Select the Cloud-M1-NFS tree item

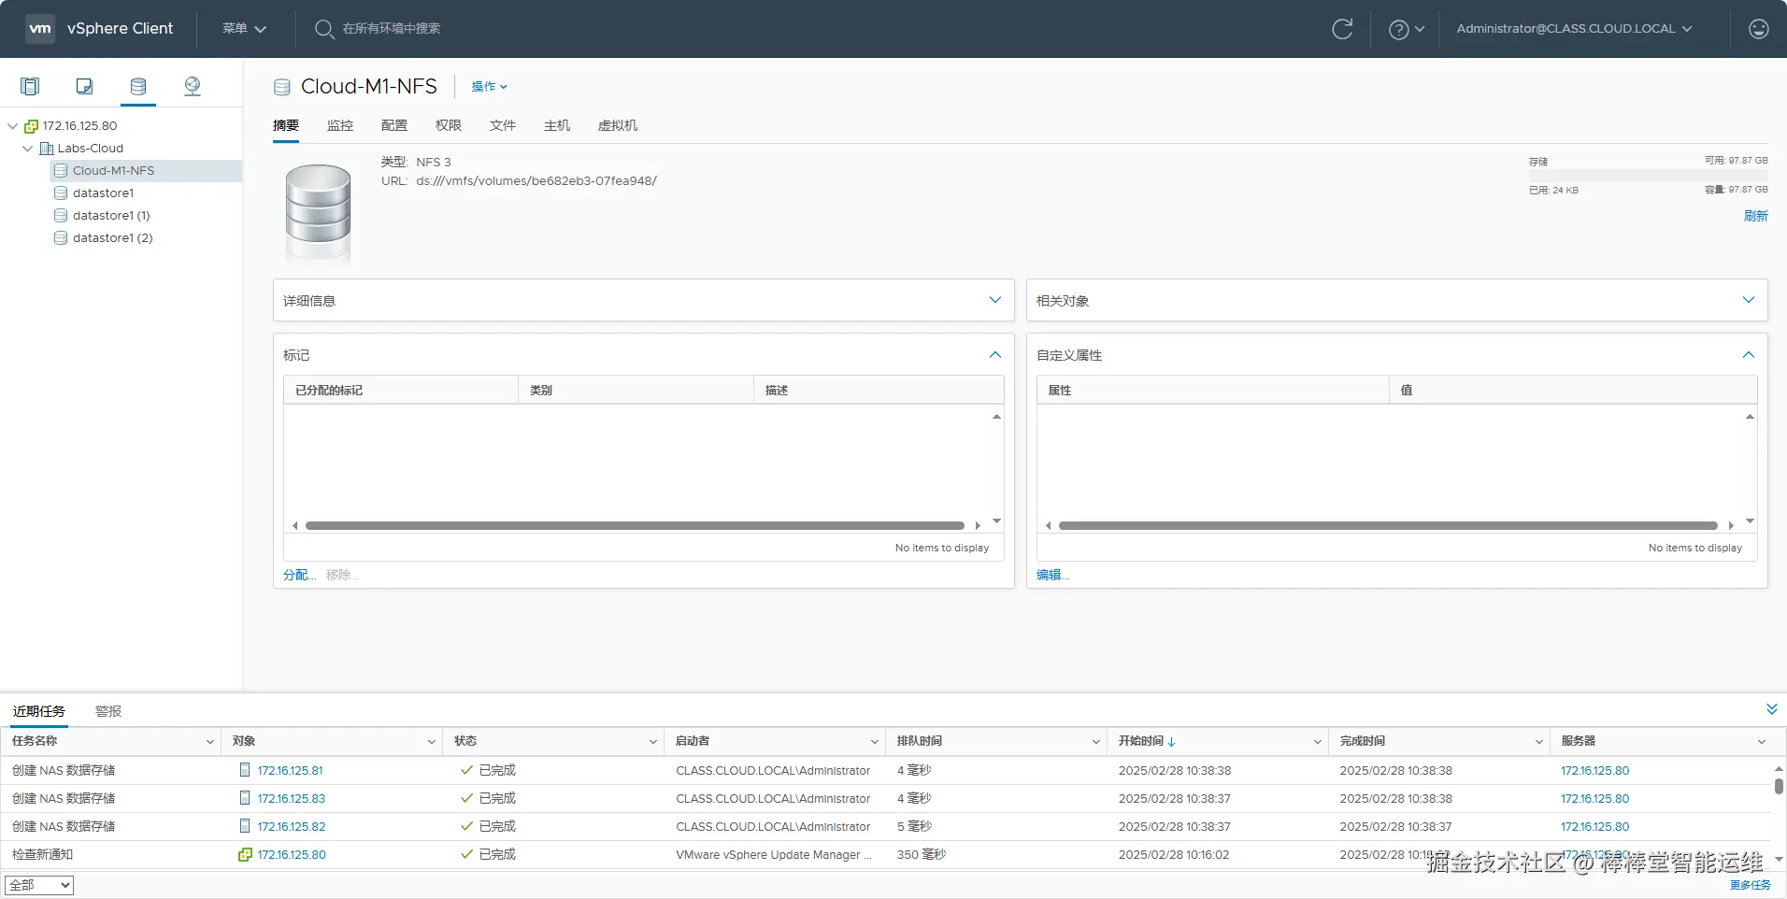146,171
